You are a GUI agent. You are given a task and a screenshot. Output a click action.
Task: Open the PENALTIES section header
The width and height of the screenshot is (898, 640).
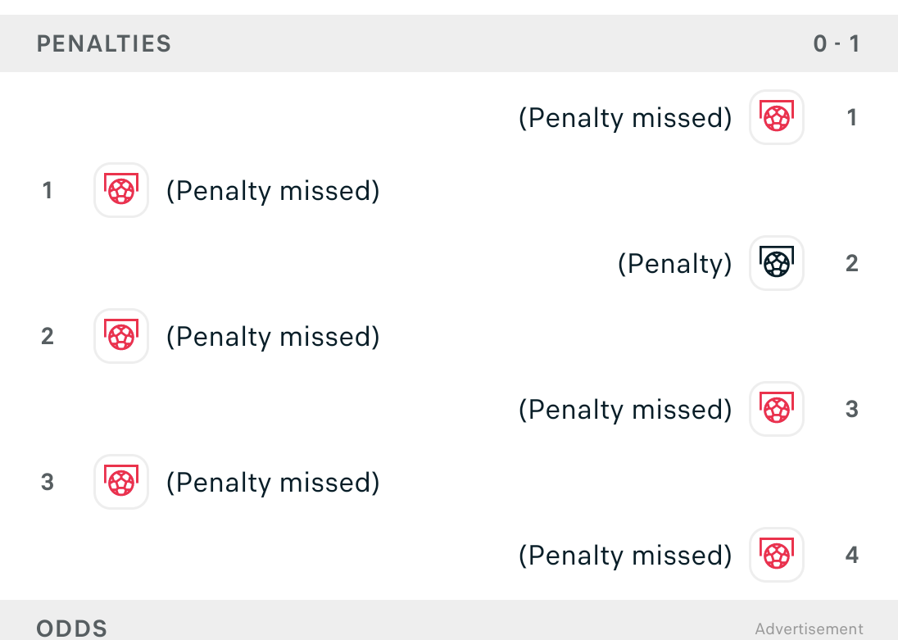point(104,43)
